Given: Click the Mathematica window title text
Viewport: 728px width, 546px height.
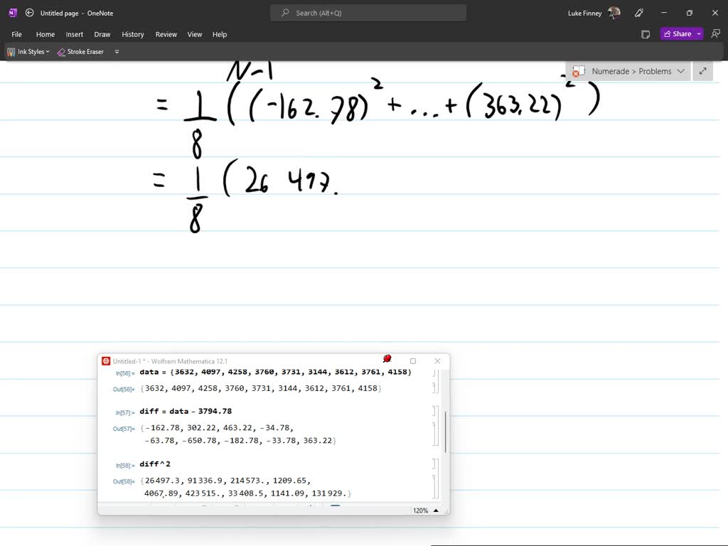Looking at the screenshot, I should (x=170, y=361).
